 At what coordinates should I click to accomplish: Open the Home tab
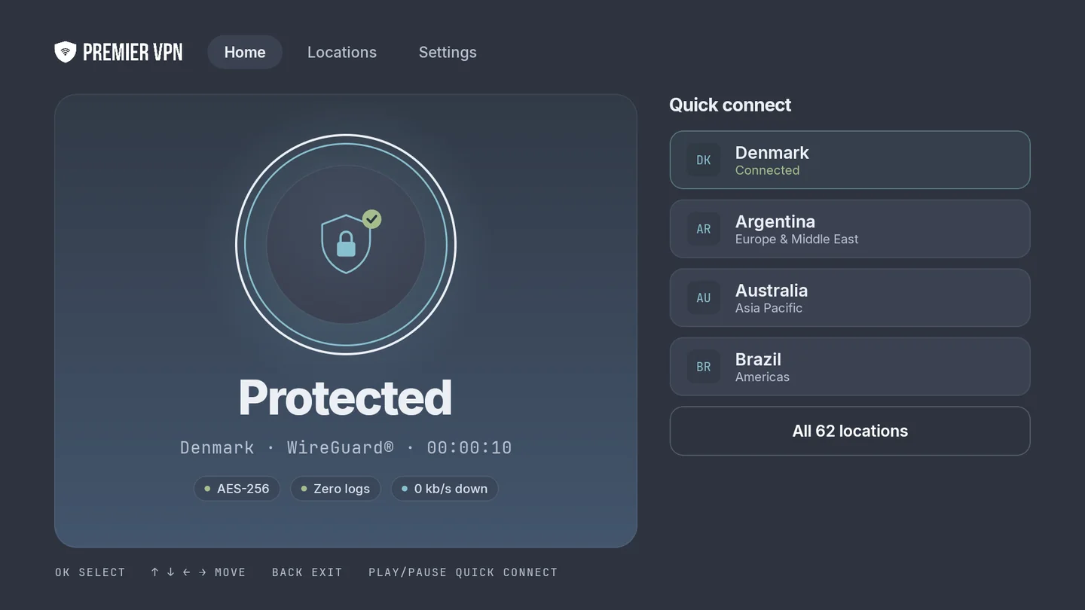click(245, 52)
